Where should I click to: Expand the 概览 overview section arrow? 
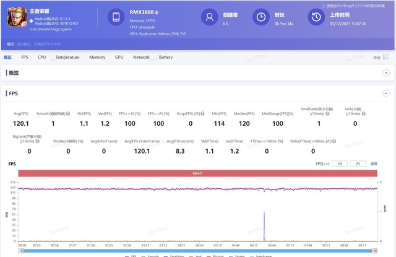coord(385,73)
